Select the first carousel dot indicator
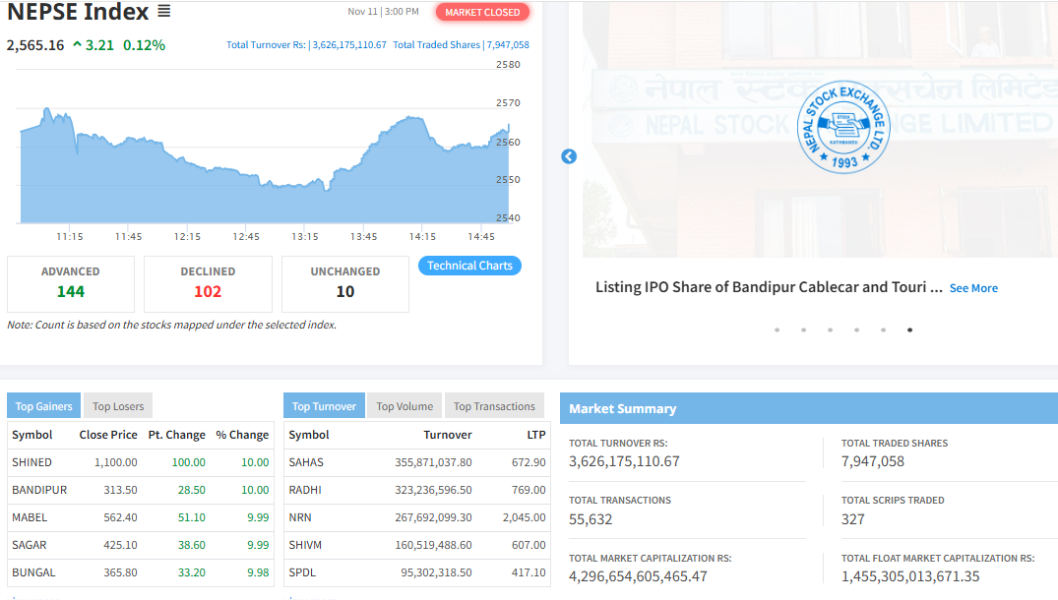The width and height of the screenshot is (1058, 600). [778, 330]
